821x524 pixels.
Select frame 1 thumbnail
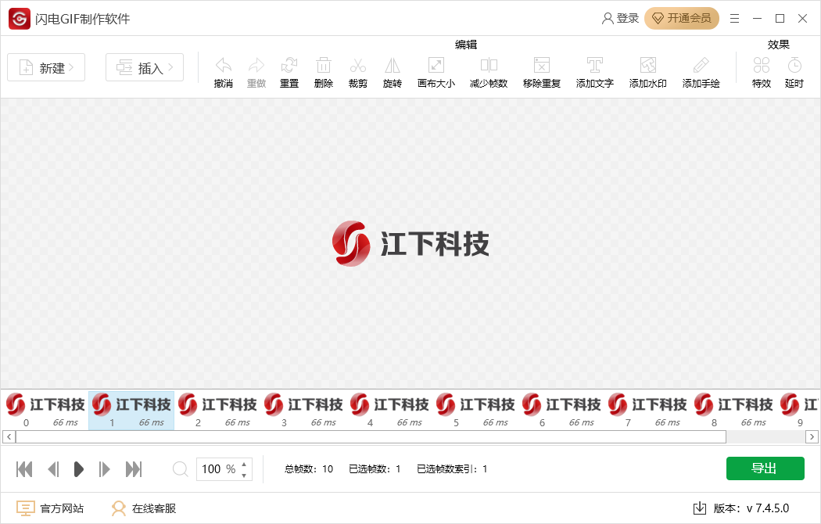tap(131, 411)
